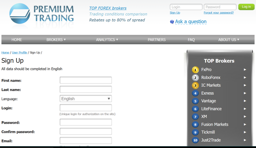This screenshot has width=256, height=148.
Task: Click the question mark icon beside Ask a question
Action: [172, 22]
